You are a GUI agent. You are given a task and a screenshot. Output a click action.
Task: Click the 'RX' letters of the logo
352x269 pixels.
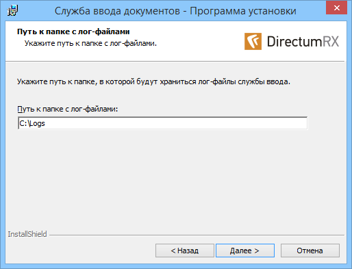pos(331,42)
